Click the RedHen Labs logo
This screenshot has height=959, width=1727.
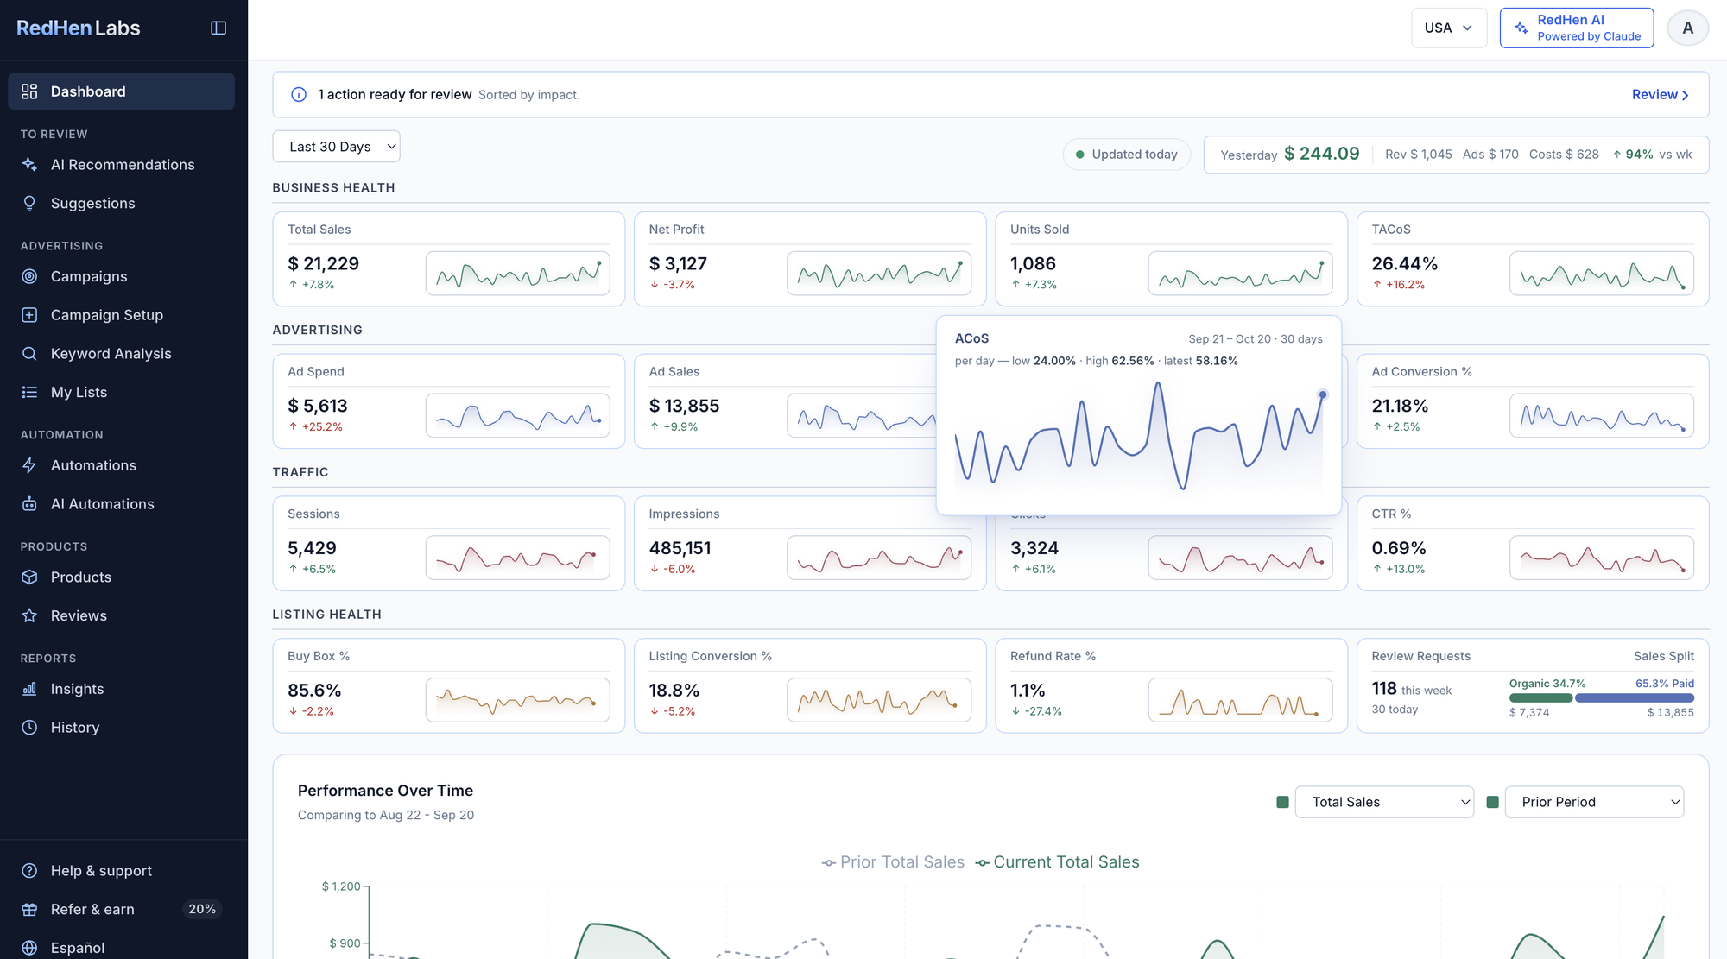(x=79, y=28)
